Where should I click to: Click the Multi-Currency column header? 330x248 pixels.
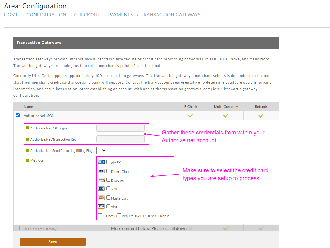point(226,107)
